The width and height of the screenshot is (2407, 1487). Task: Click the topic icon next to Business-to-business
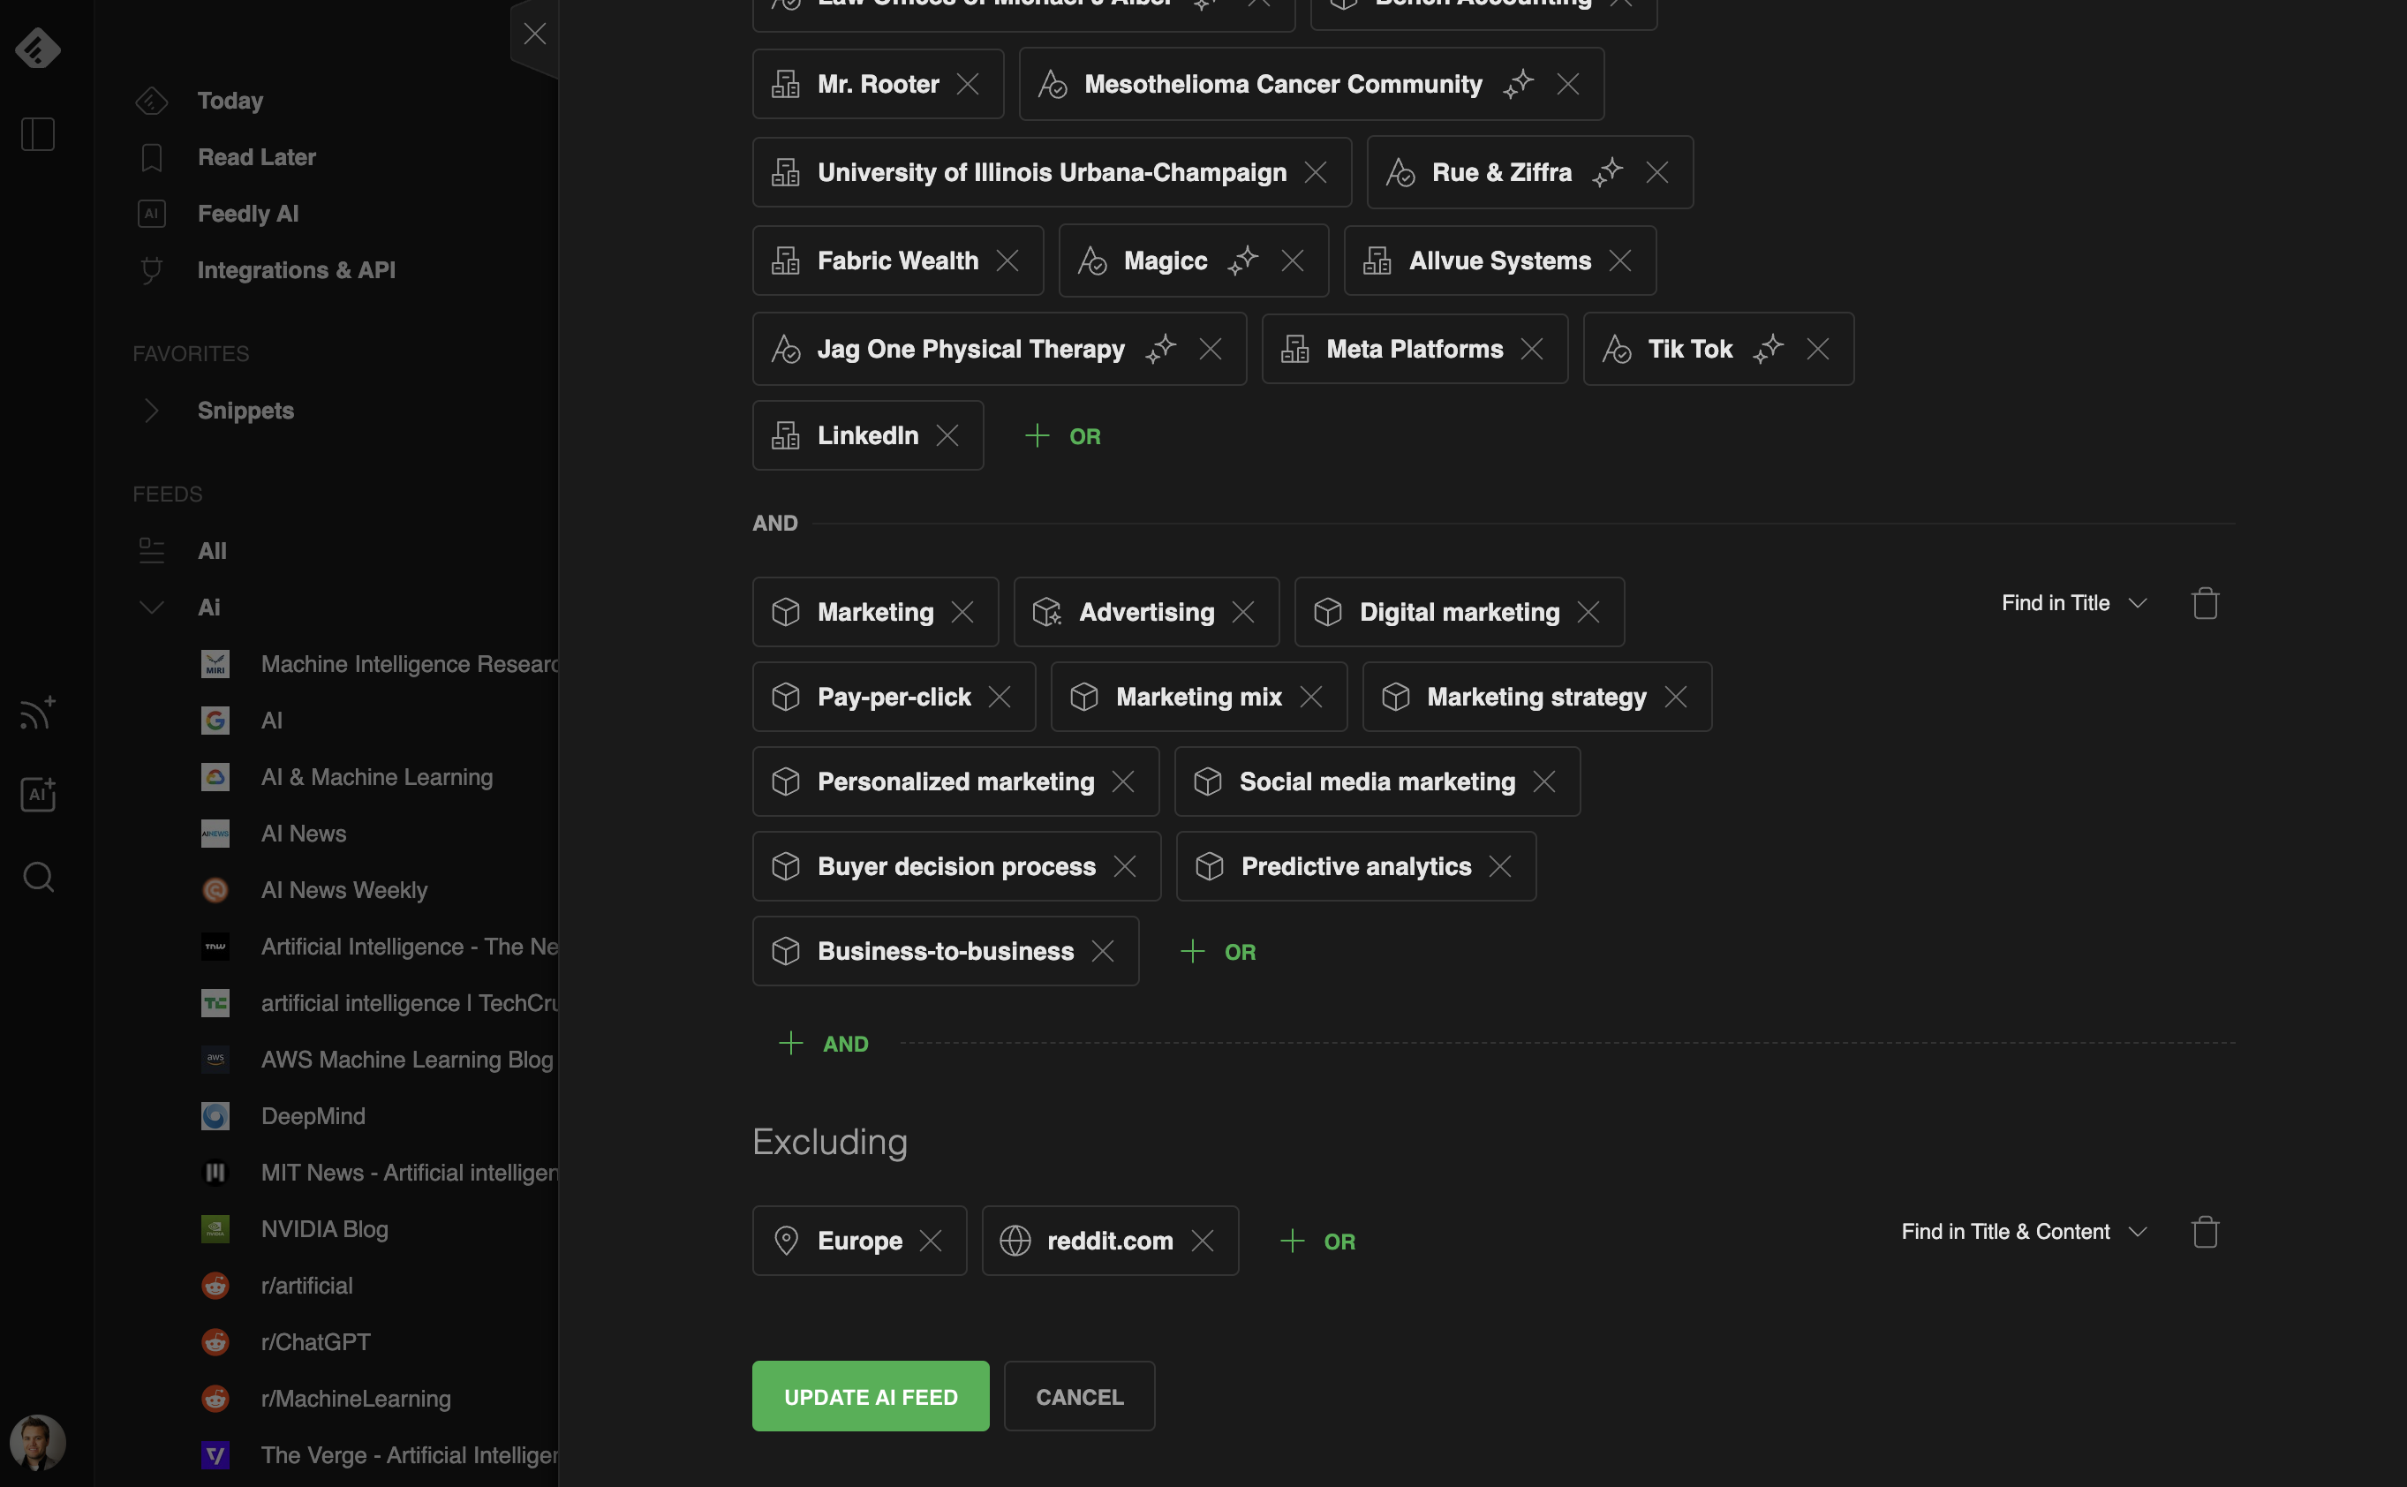point(786,951)
